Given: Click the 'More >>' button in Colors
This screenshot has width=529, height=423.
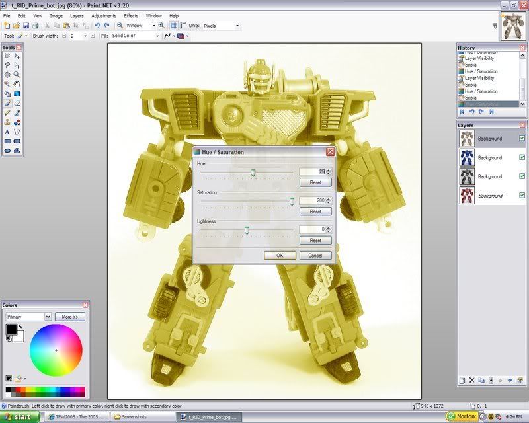Looking at the screenshot, I should 70,317.
